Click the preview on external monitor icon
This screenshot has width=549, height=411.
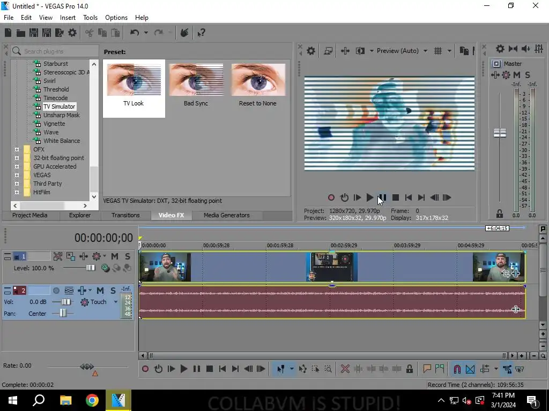point(328,51)
